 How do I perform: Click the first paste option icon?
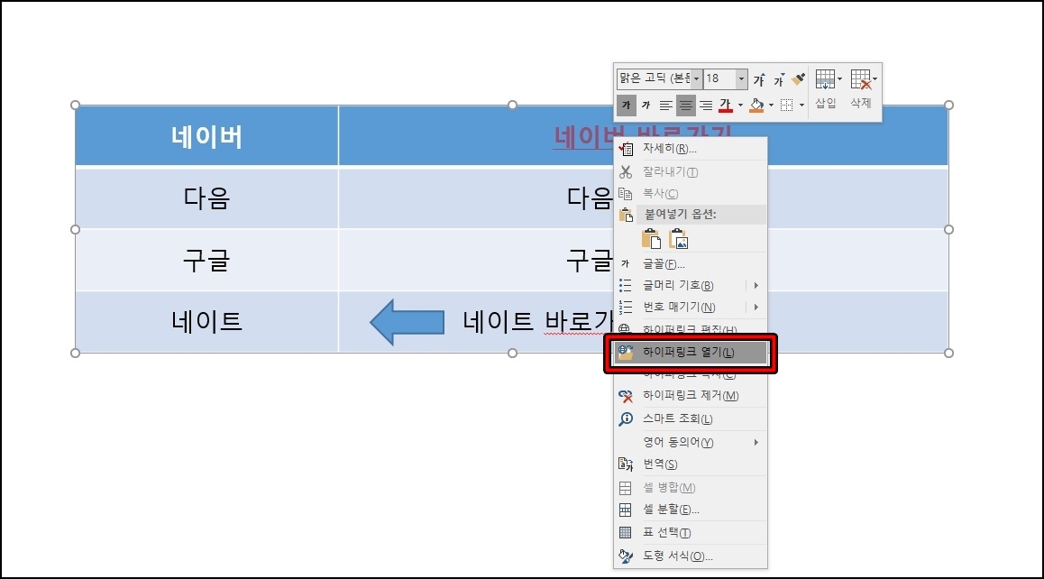[x=651, y=238]
